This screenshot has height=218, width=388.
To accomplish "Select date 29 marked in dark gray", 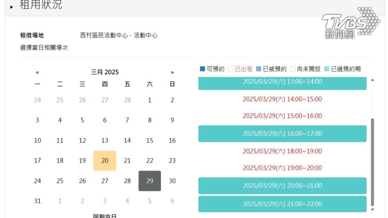I will click(x=149, y=181).
